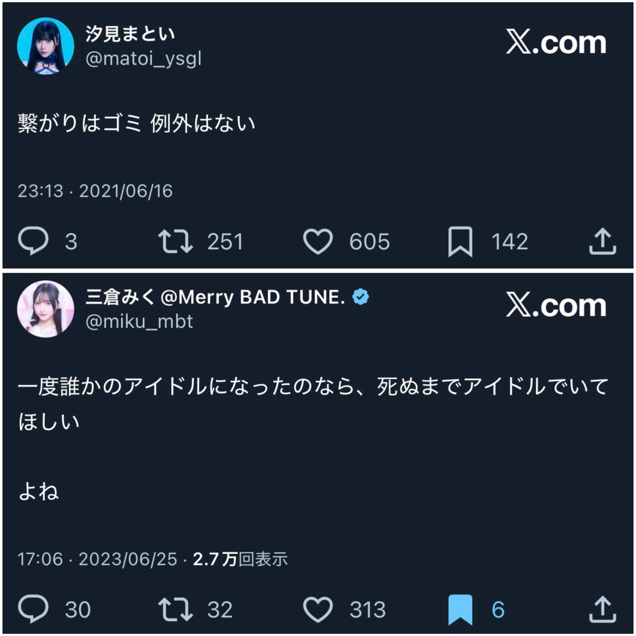The image size is (636, 636).
Task: Click the blue verified badge
Action: pyautogui.click(x=361, y=297)
